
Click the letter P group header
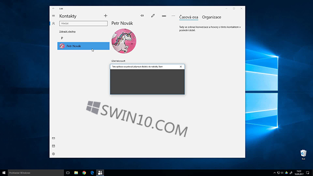pos(62,38)
